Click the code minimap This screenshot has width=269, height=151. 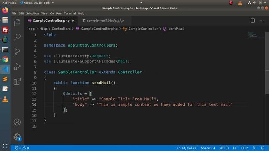click(x=256, y=35)
